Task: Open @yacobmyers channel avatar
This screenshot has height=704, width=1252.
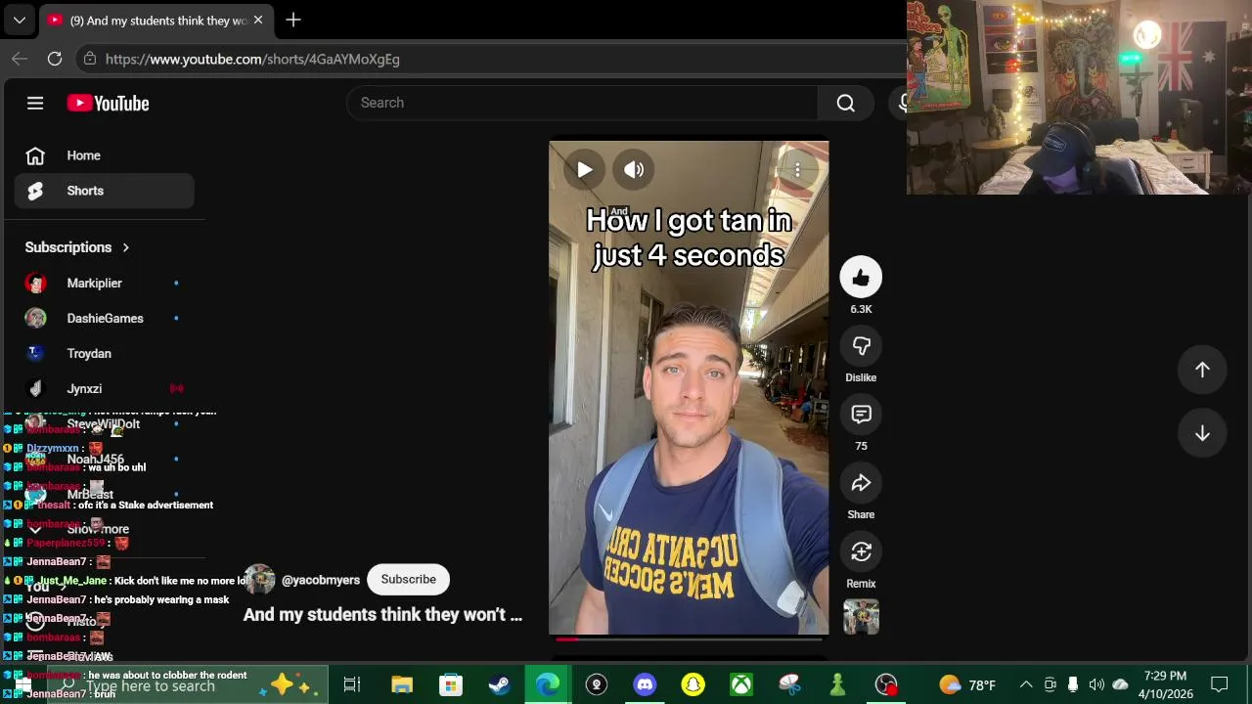Action: coord(259,579)
